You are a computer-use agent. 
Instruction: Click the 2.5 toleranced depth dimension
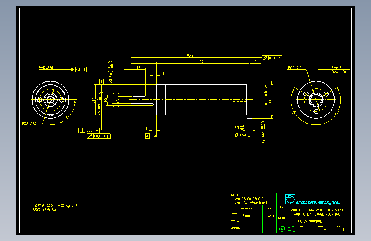pos(239,128)
